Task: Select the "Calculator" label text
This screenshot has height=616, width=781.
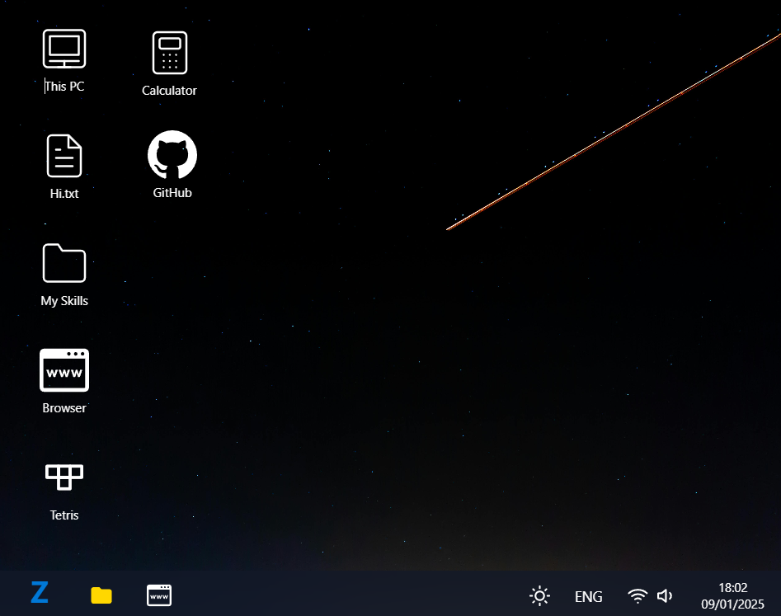Action: pos(169,91)
